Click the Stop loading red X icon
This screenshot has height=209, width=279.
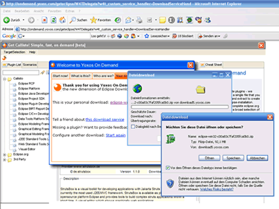click(45, 20)
